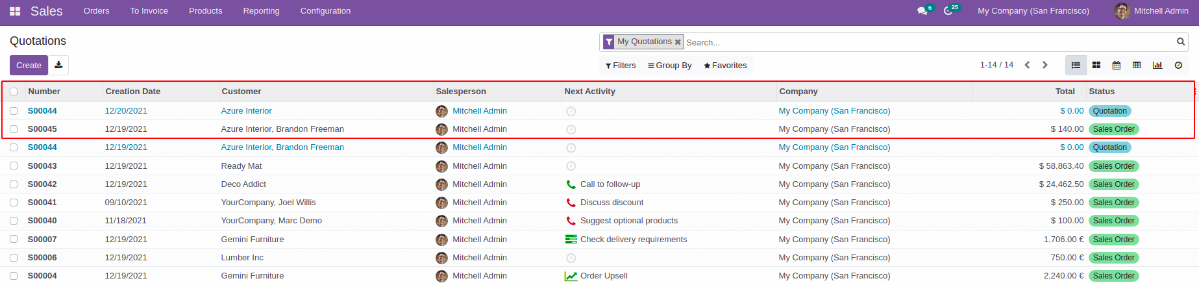Switch to activity view clock icon
This screenshot has height=285, width=1199.
pos(1178,65)
